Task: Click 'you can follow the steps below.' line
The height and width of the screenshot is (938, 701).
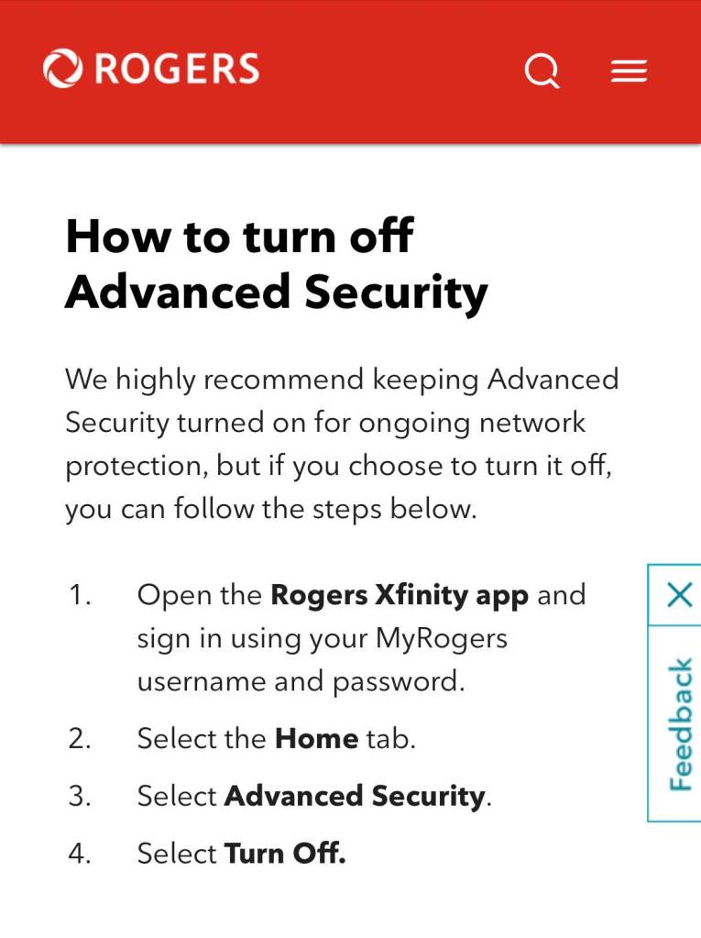Action: [271, 509]
